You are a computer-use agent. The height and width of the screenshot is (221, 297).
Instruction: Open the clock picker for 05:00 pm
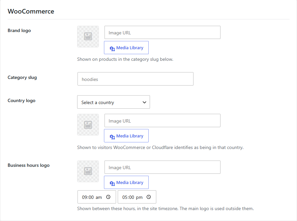(149, 197)
